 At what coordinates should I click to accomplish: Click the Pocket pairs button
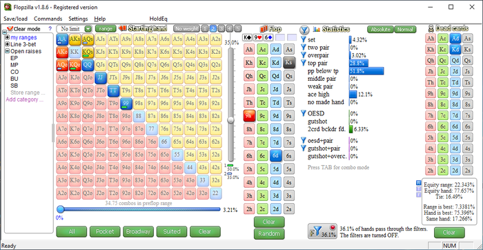click(x=105, y=231)
